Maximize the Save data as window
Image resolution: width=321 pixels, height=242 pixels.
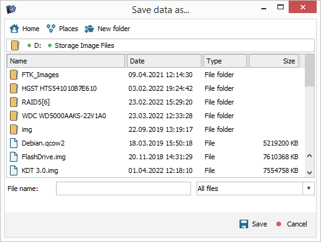click(x=281, y=7)
